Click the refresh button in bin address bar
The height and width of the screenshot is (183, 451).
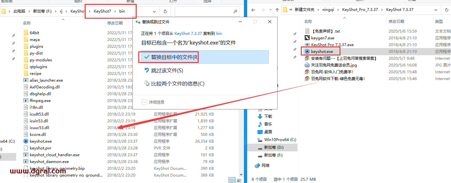coord(165,11)
